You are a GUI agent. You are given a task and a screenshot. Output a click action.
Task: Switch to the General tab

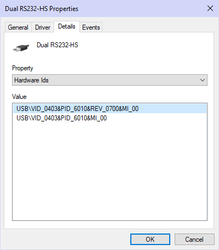(18, 27)
